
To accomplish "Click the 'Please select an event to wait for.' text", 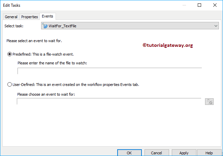I will click(x=34, y=41).
